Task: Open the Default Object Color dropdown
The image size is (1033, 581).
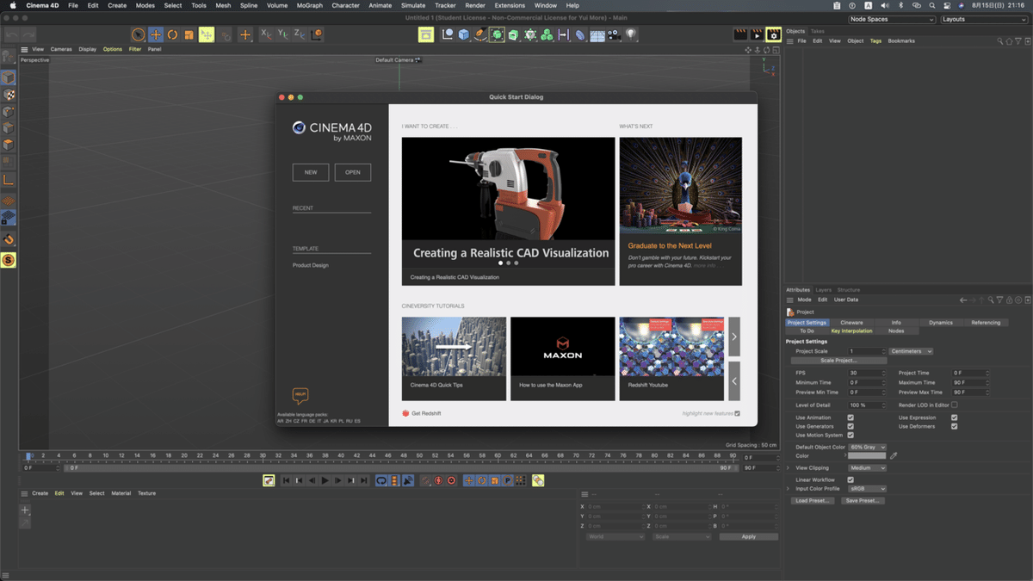Action: coord(867,447)
